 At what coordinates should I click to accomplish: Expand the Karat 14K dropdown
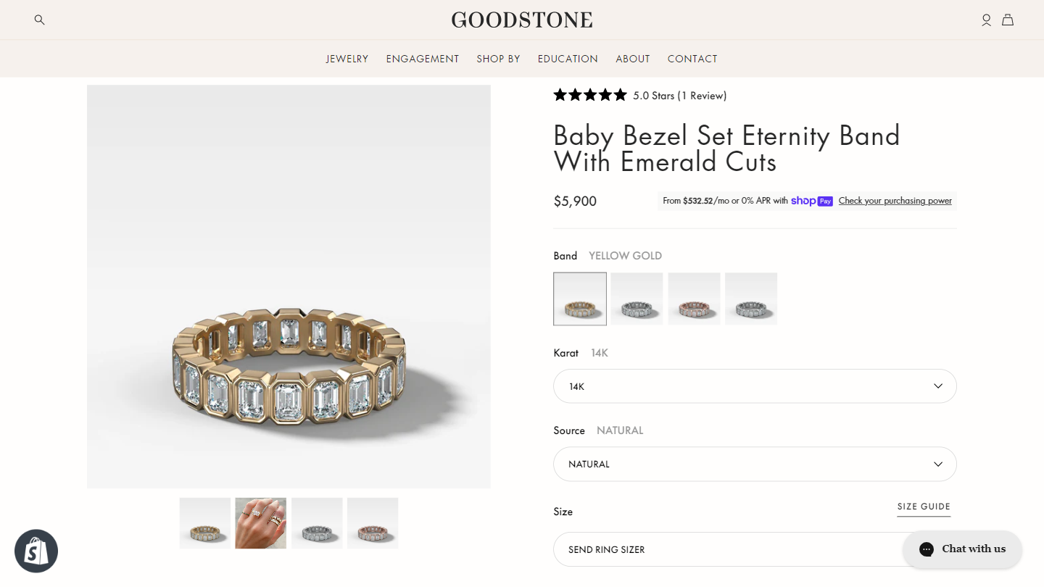click(x=755, y=386)
